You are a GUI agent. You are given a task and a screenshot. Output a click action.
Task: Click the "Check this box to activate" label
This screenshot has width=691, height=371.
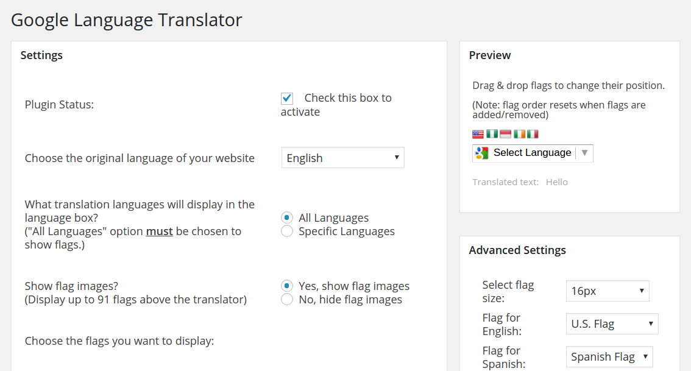point(336,105)
